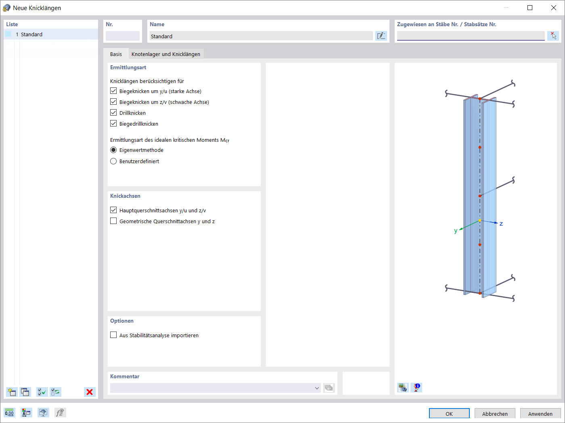Viewport: 565px width, 423px height.
Task: Click the preview info icon with blue i
Action: pyautogui.click(x=416, y=388)
